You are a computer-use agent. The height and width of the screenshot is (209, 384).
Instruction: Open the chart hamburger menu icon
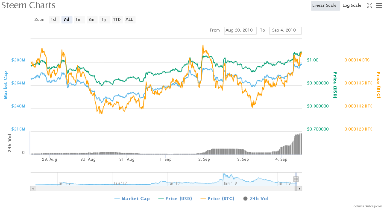pyautogui.click(x=378, y=6)
